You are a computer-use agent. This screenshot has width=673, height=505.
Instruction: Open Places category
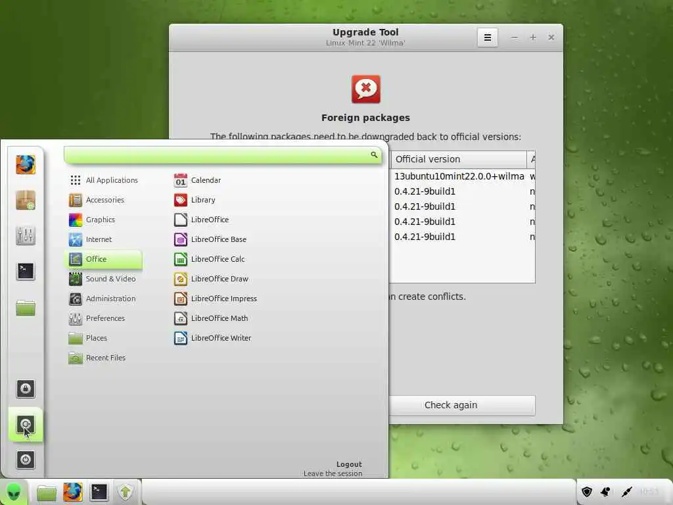coord(103,339)
